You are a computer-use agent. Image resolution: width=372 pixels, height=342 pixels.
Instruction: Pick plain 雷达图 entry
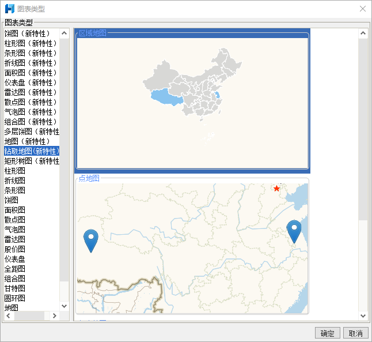(x=32, y=239)
